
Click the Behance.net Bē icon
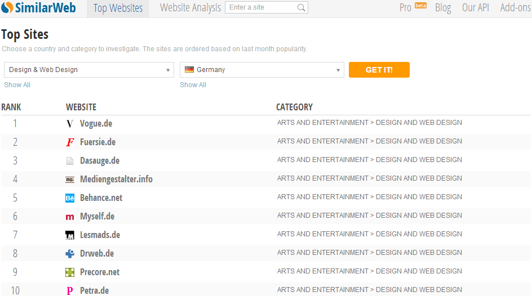click(x=69, y=198)
